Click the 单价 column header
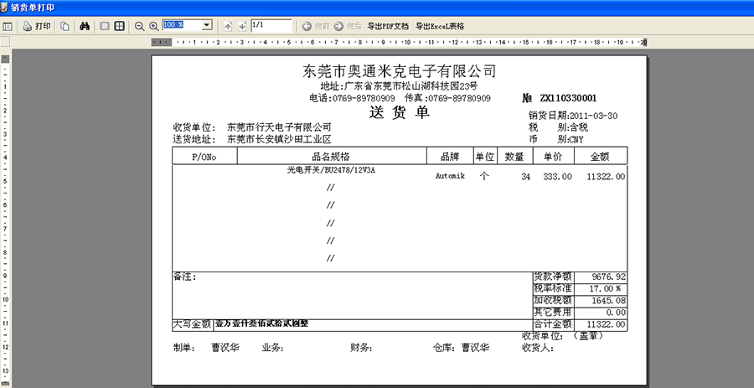754x388 pixels. 553,157
